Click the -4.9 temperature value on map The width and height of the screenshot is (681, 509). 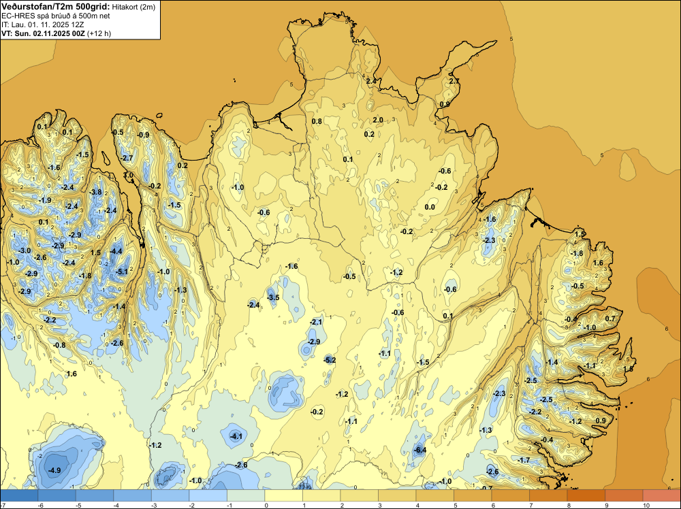[x=54, y=470]
